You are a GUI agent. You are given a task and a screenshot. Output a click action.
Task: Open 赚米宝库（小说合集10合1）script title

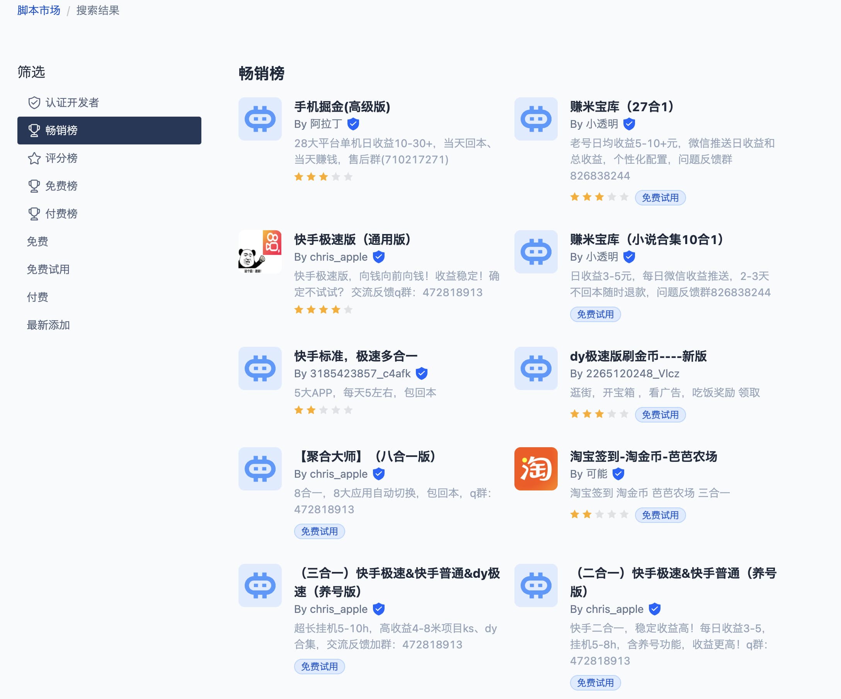646,239
